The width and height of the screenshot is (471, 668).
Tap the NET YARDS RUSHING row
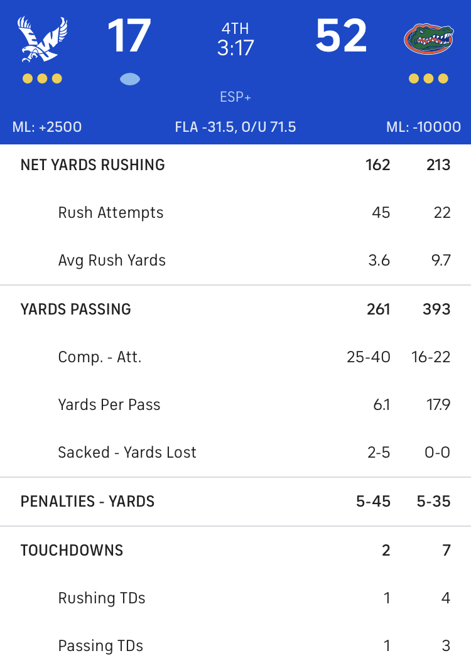pos(235,165)
